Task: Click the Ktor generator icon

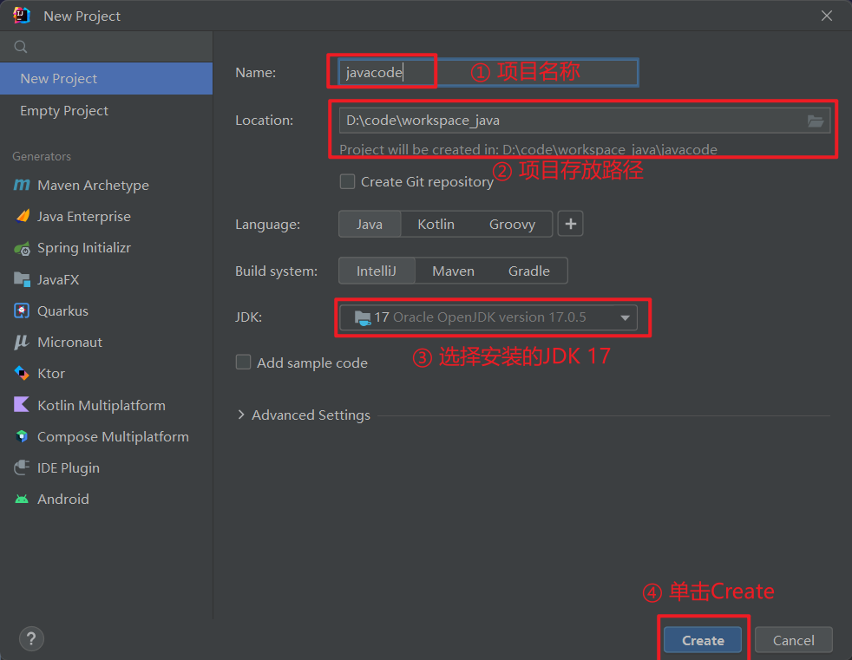Action: click(x=21, y=373)
